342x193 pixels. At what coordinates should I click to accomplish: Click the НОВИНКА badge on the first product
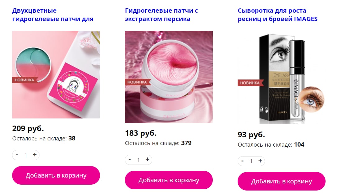pos(25,80)
